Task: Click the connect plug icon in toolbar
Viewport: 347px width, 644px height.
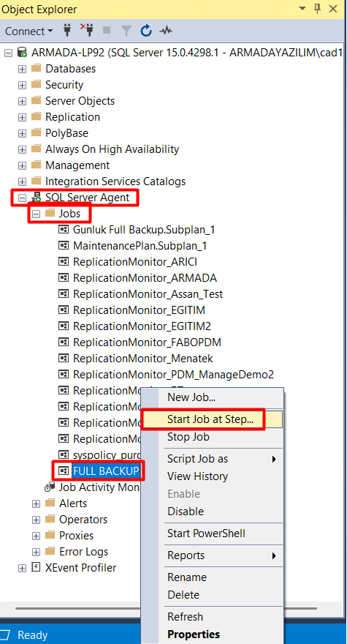Action: [x=68, y=31]
